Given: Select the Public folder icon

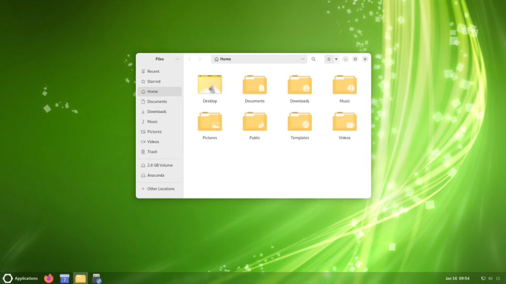Looking at the screenshot, I should [254, 122].
